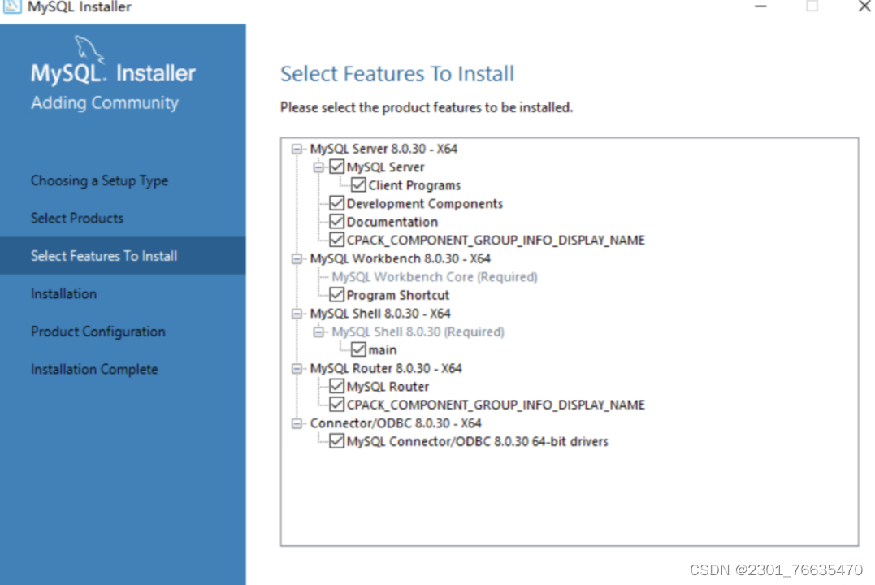Go to Select Products step
This screenshot has height=585, width=875.
coord(77,219)
